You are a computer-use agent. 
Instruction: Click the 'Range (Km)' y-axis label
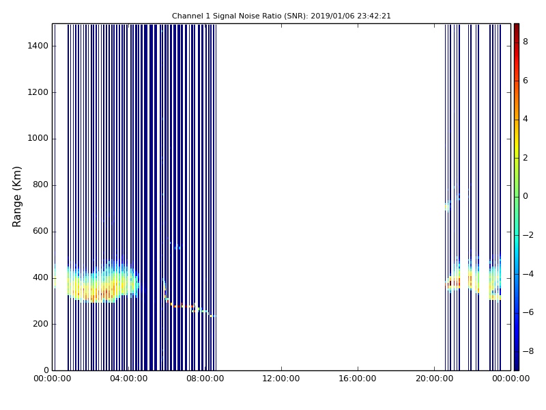tap(16, 197)
